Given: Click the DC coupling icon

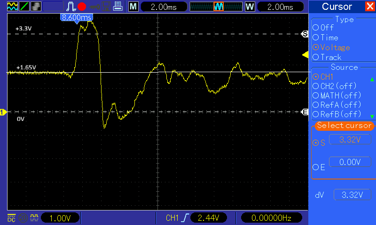Looking at the screenshot, I should pyautogui.click(x=11, y=218).
